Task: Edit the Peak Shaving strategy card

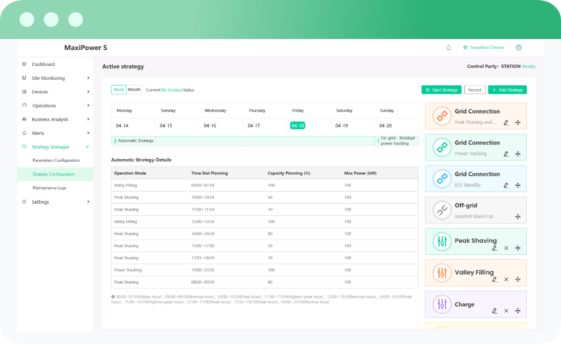Action: [x=495, y=248]
